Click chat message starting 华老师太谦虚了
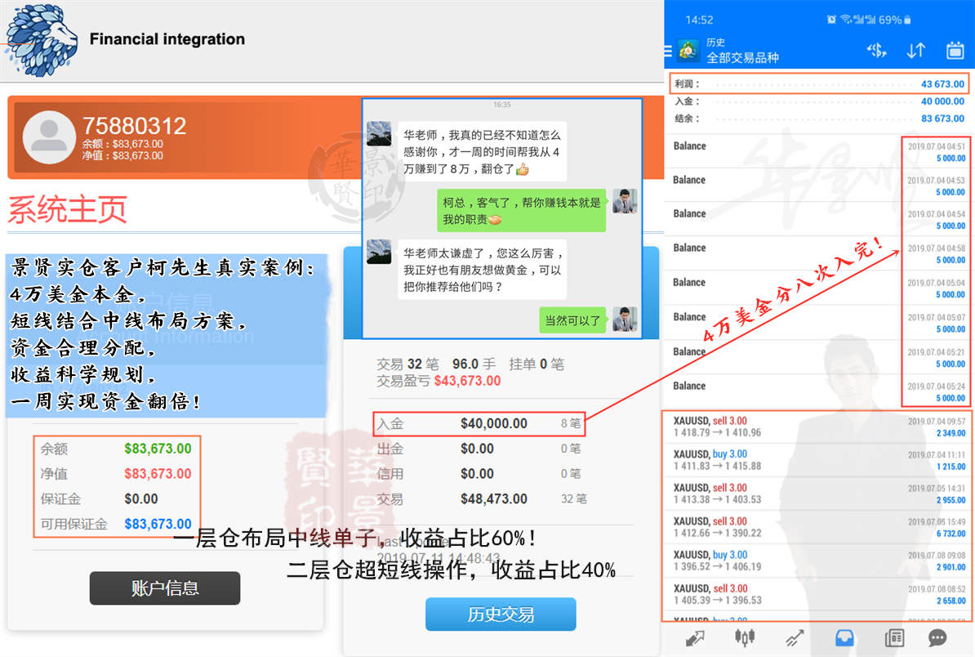The width and height of the screenshot is (975, 657). click(483, 270)
